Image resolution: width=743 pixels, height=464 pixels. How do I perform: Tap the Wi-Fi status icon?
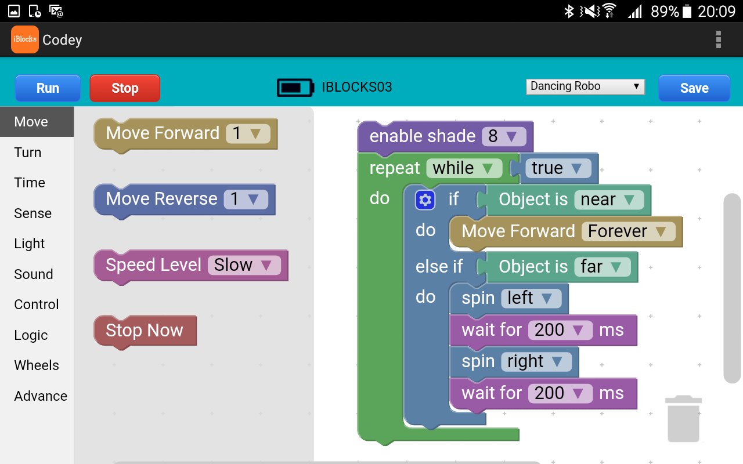609,10
